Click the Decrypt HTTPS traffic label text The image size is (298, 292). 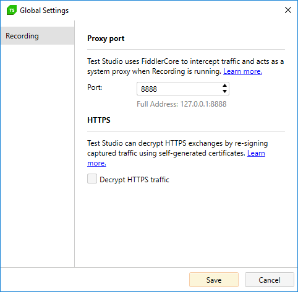tap(134, 180)
